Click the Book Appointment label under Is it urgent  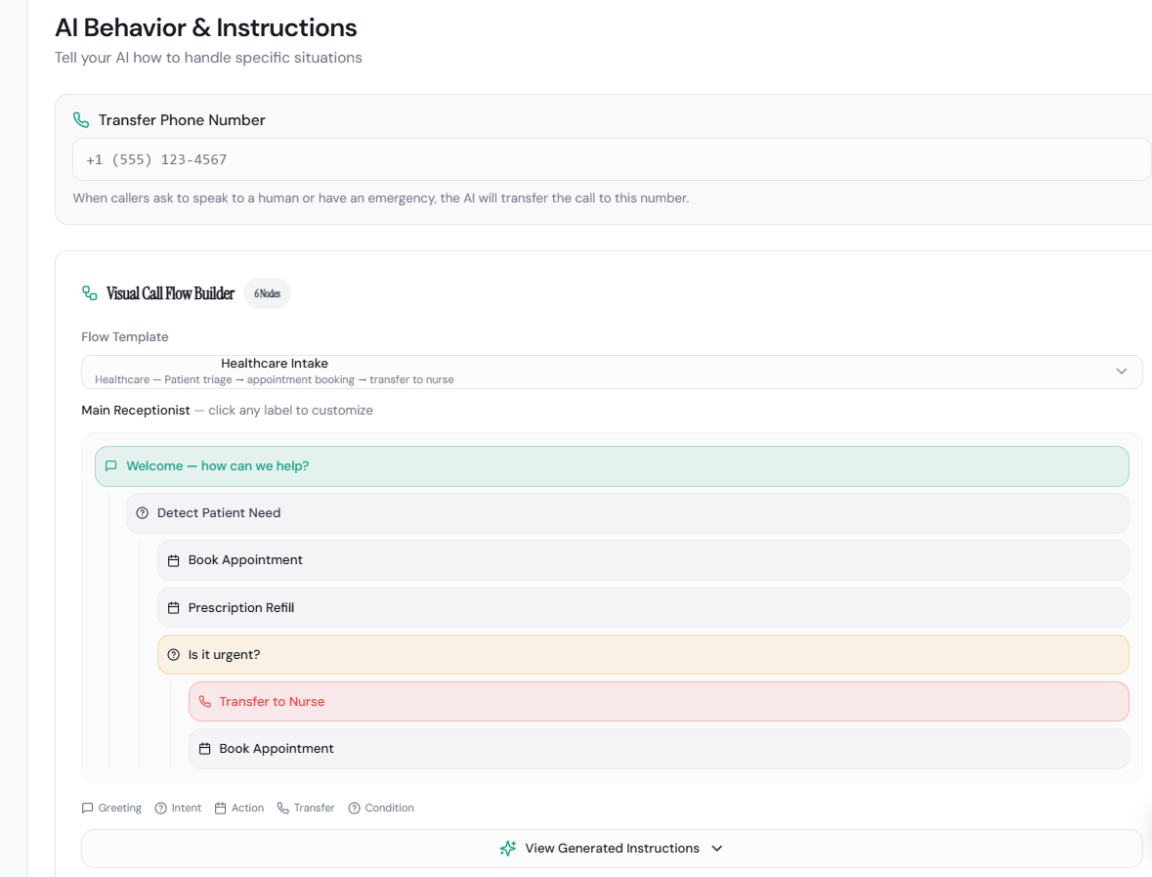[x=276, y=748]
